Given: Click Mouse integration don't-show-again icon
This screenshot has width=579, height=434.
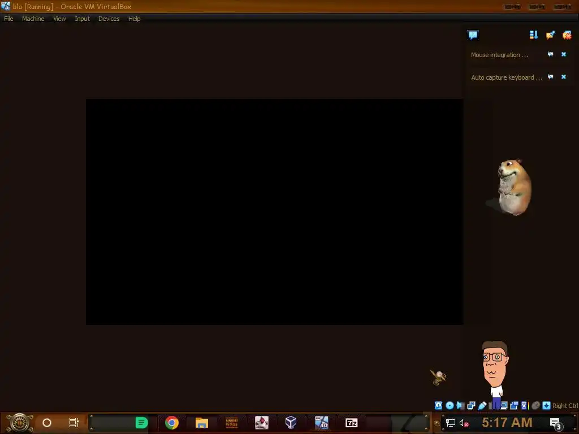Looking at the screenshot, I should point(551,54).
